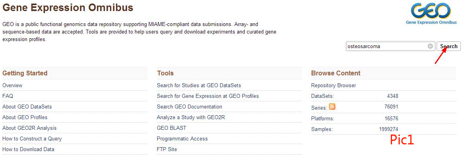
Task: Open the Overview link
Action: point(12,85)
